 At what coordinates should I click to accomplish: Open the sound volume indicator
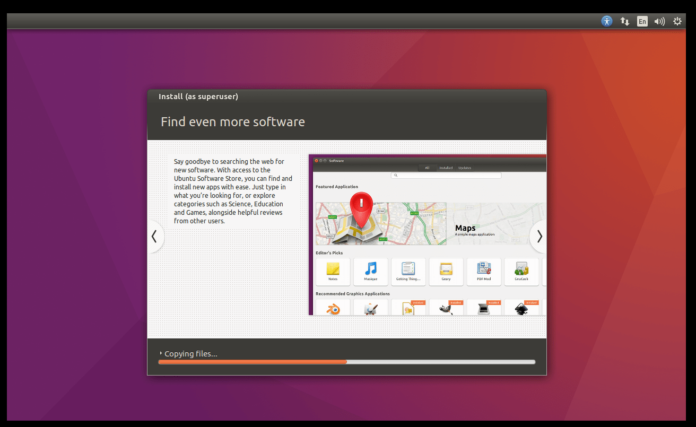coord(659,21)
